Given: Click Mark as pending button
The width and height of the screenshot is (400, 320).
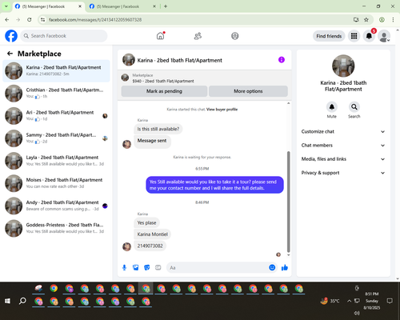Looking at the screenshot, I should tap(164, 91).
